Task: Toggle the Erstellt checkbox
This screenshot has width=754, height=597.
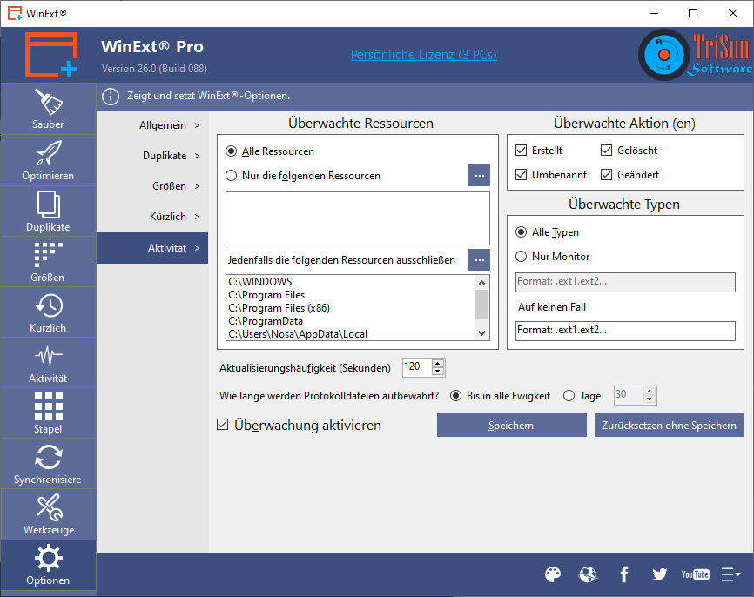Action: (x=521, y=150)
